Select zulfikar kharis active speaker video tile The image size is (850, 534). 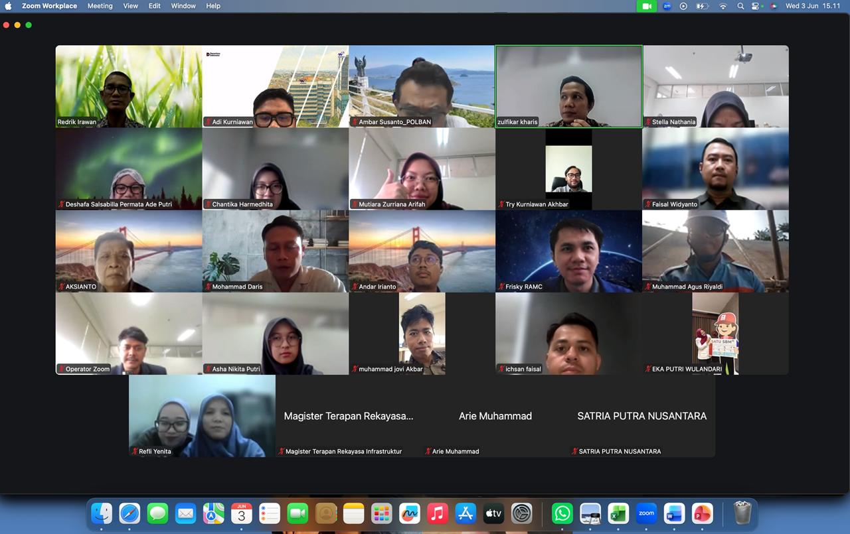pos(569,86)
